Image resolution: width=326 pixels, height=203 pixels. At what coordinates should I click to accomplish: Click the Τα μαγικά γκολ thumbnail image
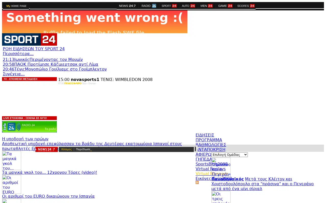coord(11,160)
